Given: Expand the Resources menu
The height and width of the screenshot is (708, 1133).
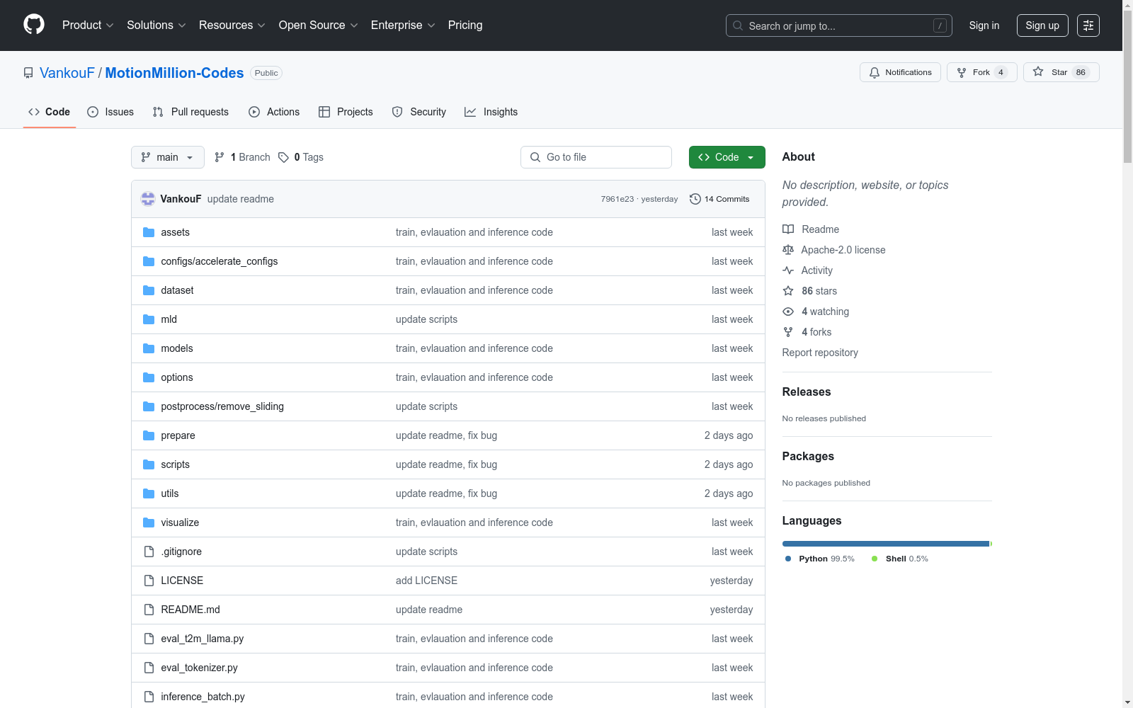Looking at the screenshot, I should (x=232, y=25).
